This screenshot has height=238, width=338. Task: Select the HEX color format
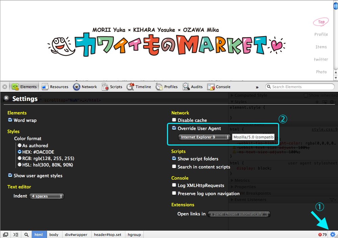[20, 152]
